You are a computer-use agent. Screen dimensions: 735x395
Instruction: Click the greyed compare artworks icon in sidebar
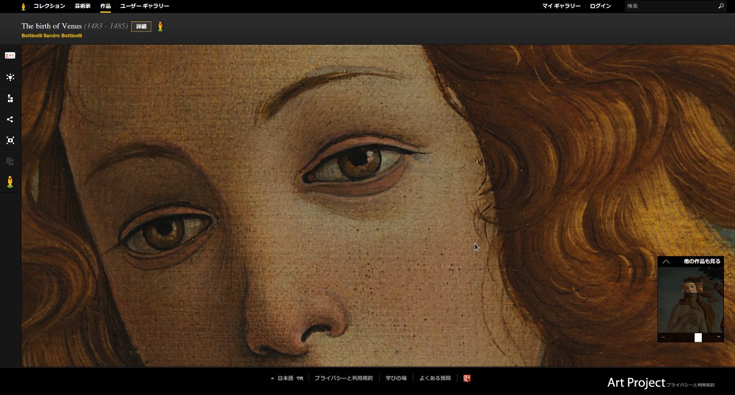[10, 161]
